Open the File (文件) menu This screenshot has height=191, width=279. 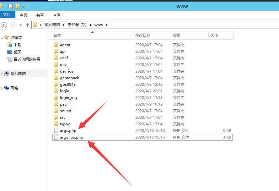pos(7,15)
